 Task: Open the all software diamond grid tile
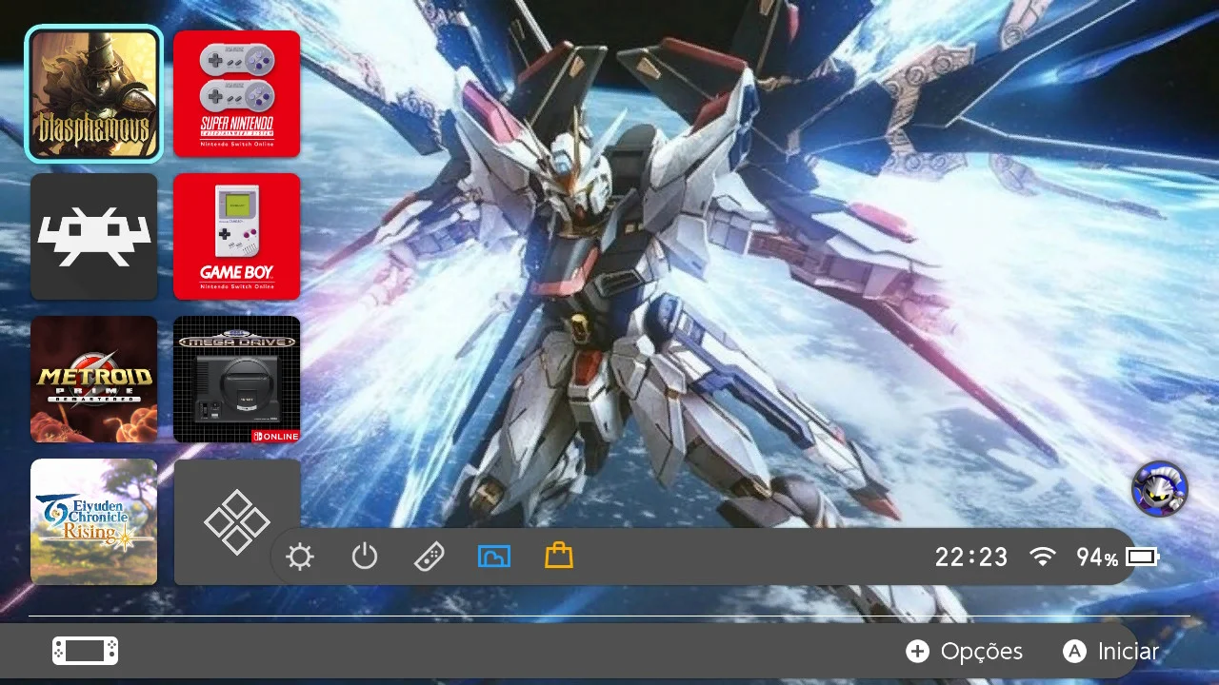point(237,522)
